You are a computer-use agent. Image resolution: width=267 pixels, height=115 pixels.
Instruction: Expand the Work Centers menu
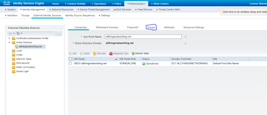pos(160,4)
